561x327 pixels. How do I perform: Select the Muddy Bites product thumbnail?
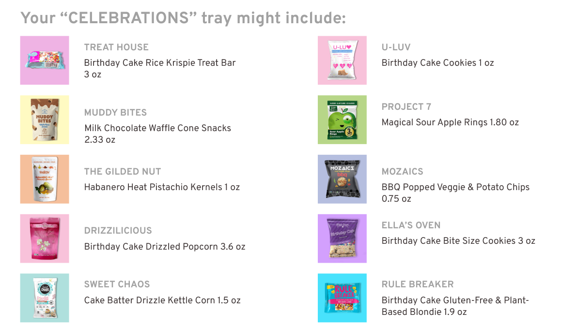pyautogui.click(x=45, y=119)
